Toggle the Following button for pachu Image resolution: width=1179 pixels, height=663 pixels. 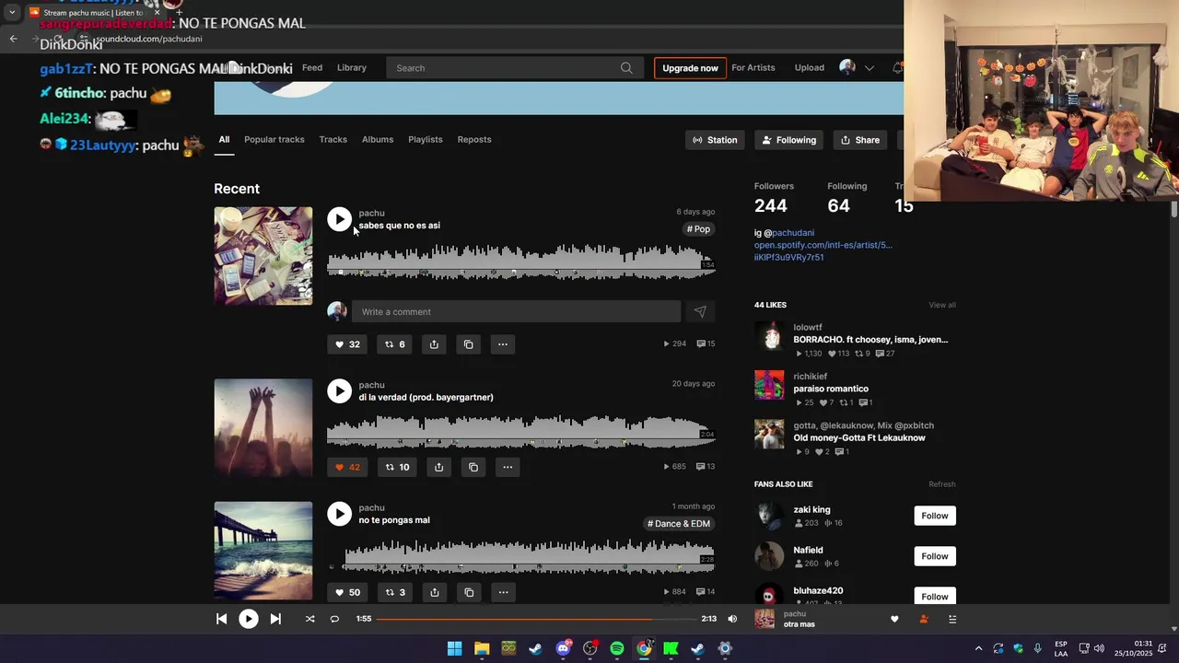click(x=788, y=140)
